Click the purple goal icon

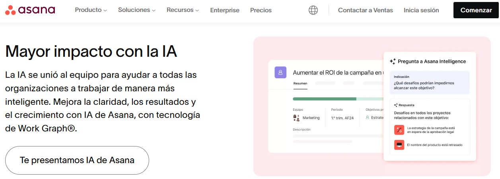pos(280,72)
